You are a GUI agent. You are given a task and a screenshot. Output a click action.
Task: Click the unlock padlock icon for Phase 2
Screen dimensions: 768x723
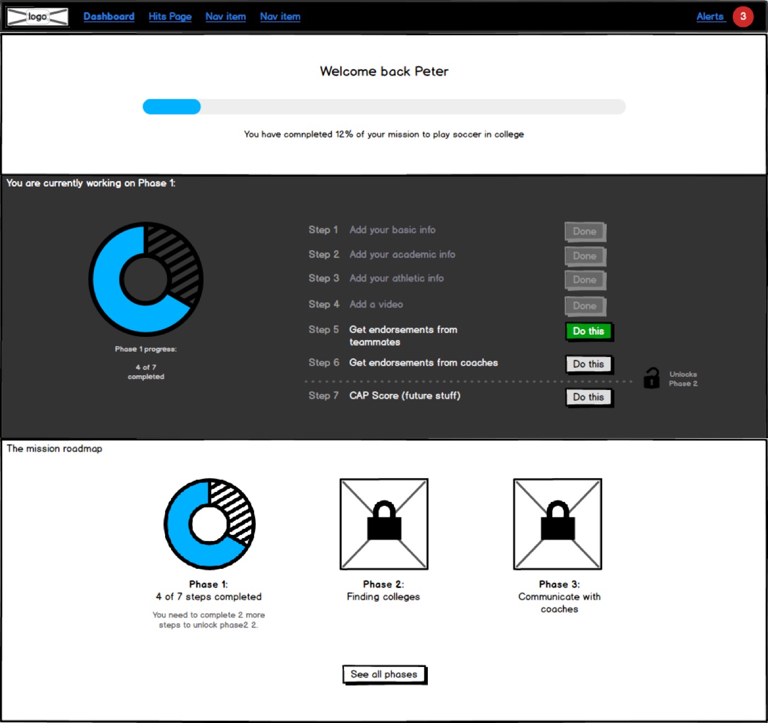click(x=651, y=378)
